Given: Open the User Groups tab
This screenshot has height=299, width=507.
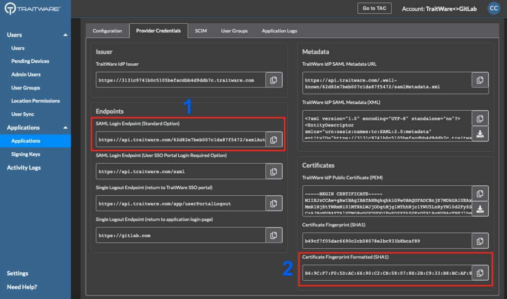Looking at the screenshot, I should [x=234, y=31].
